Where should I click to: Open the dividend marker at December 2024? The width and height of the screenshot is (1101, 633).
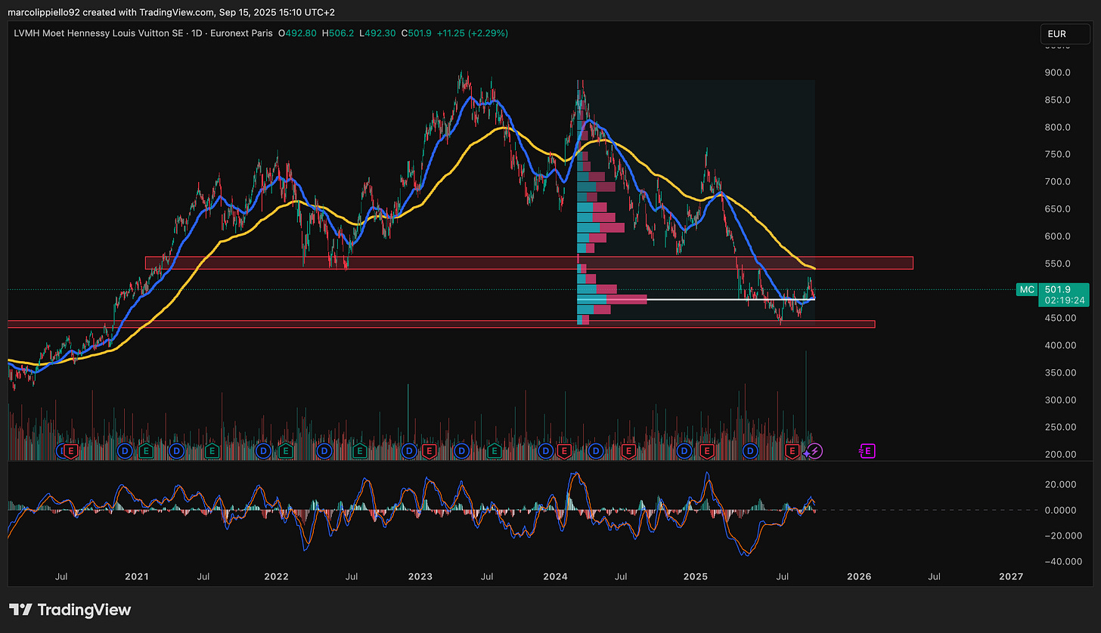tap(684, 451)
